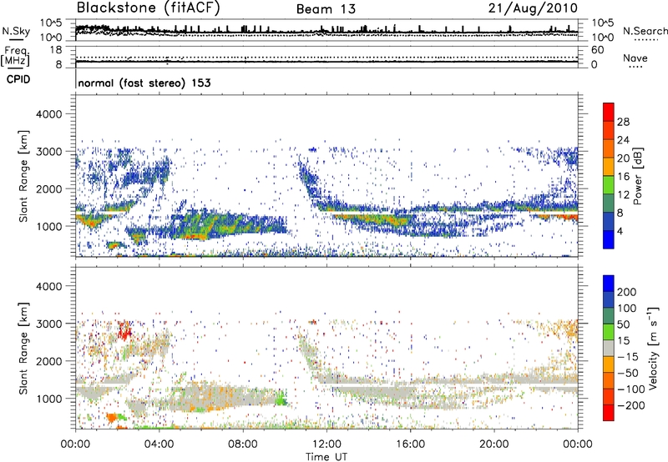Click the "08:00" time tick label
The image size is (668, 462).
tap(243, 444)
